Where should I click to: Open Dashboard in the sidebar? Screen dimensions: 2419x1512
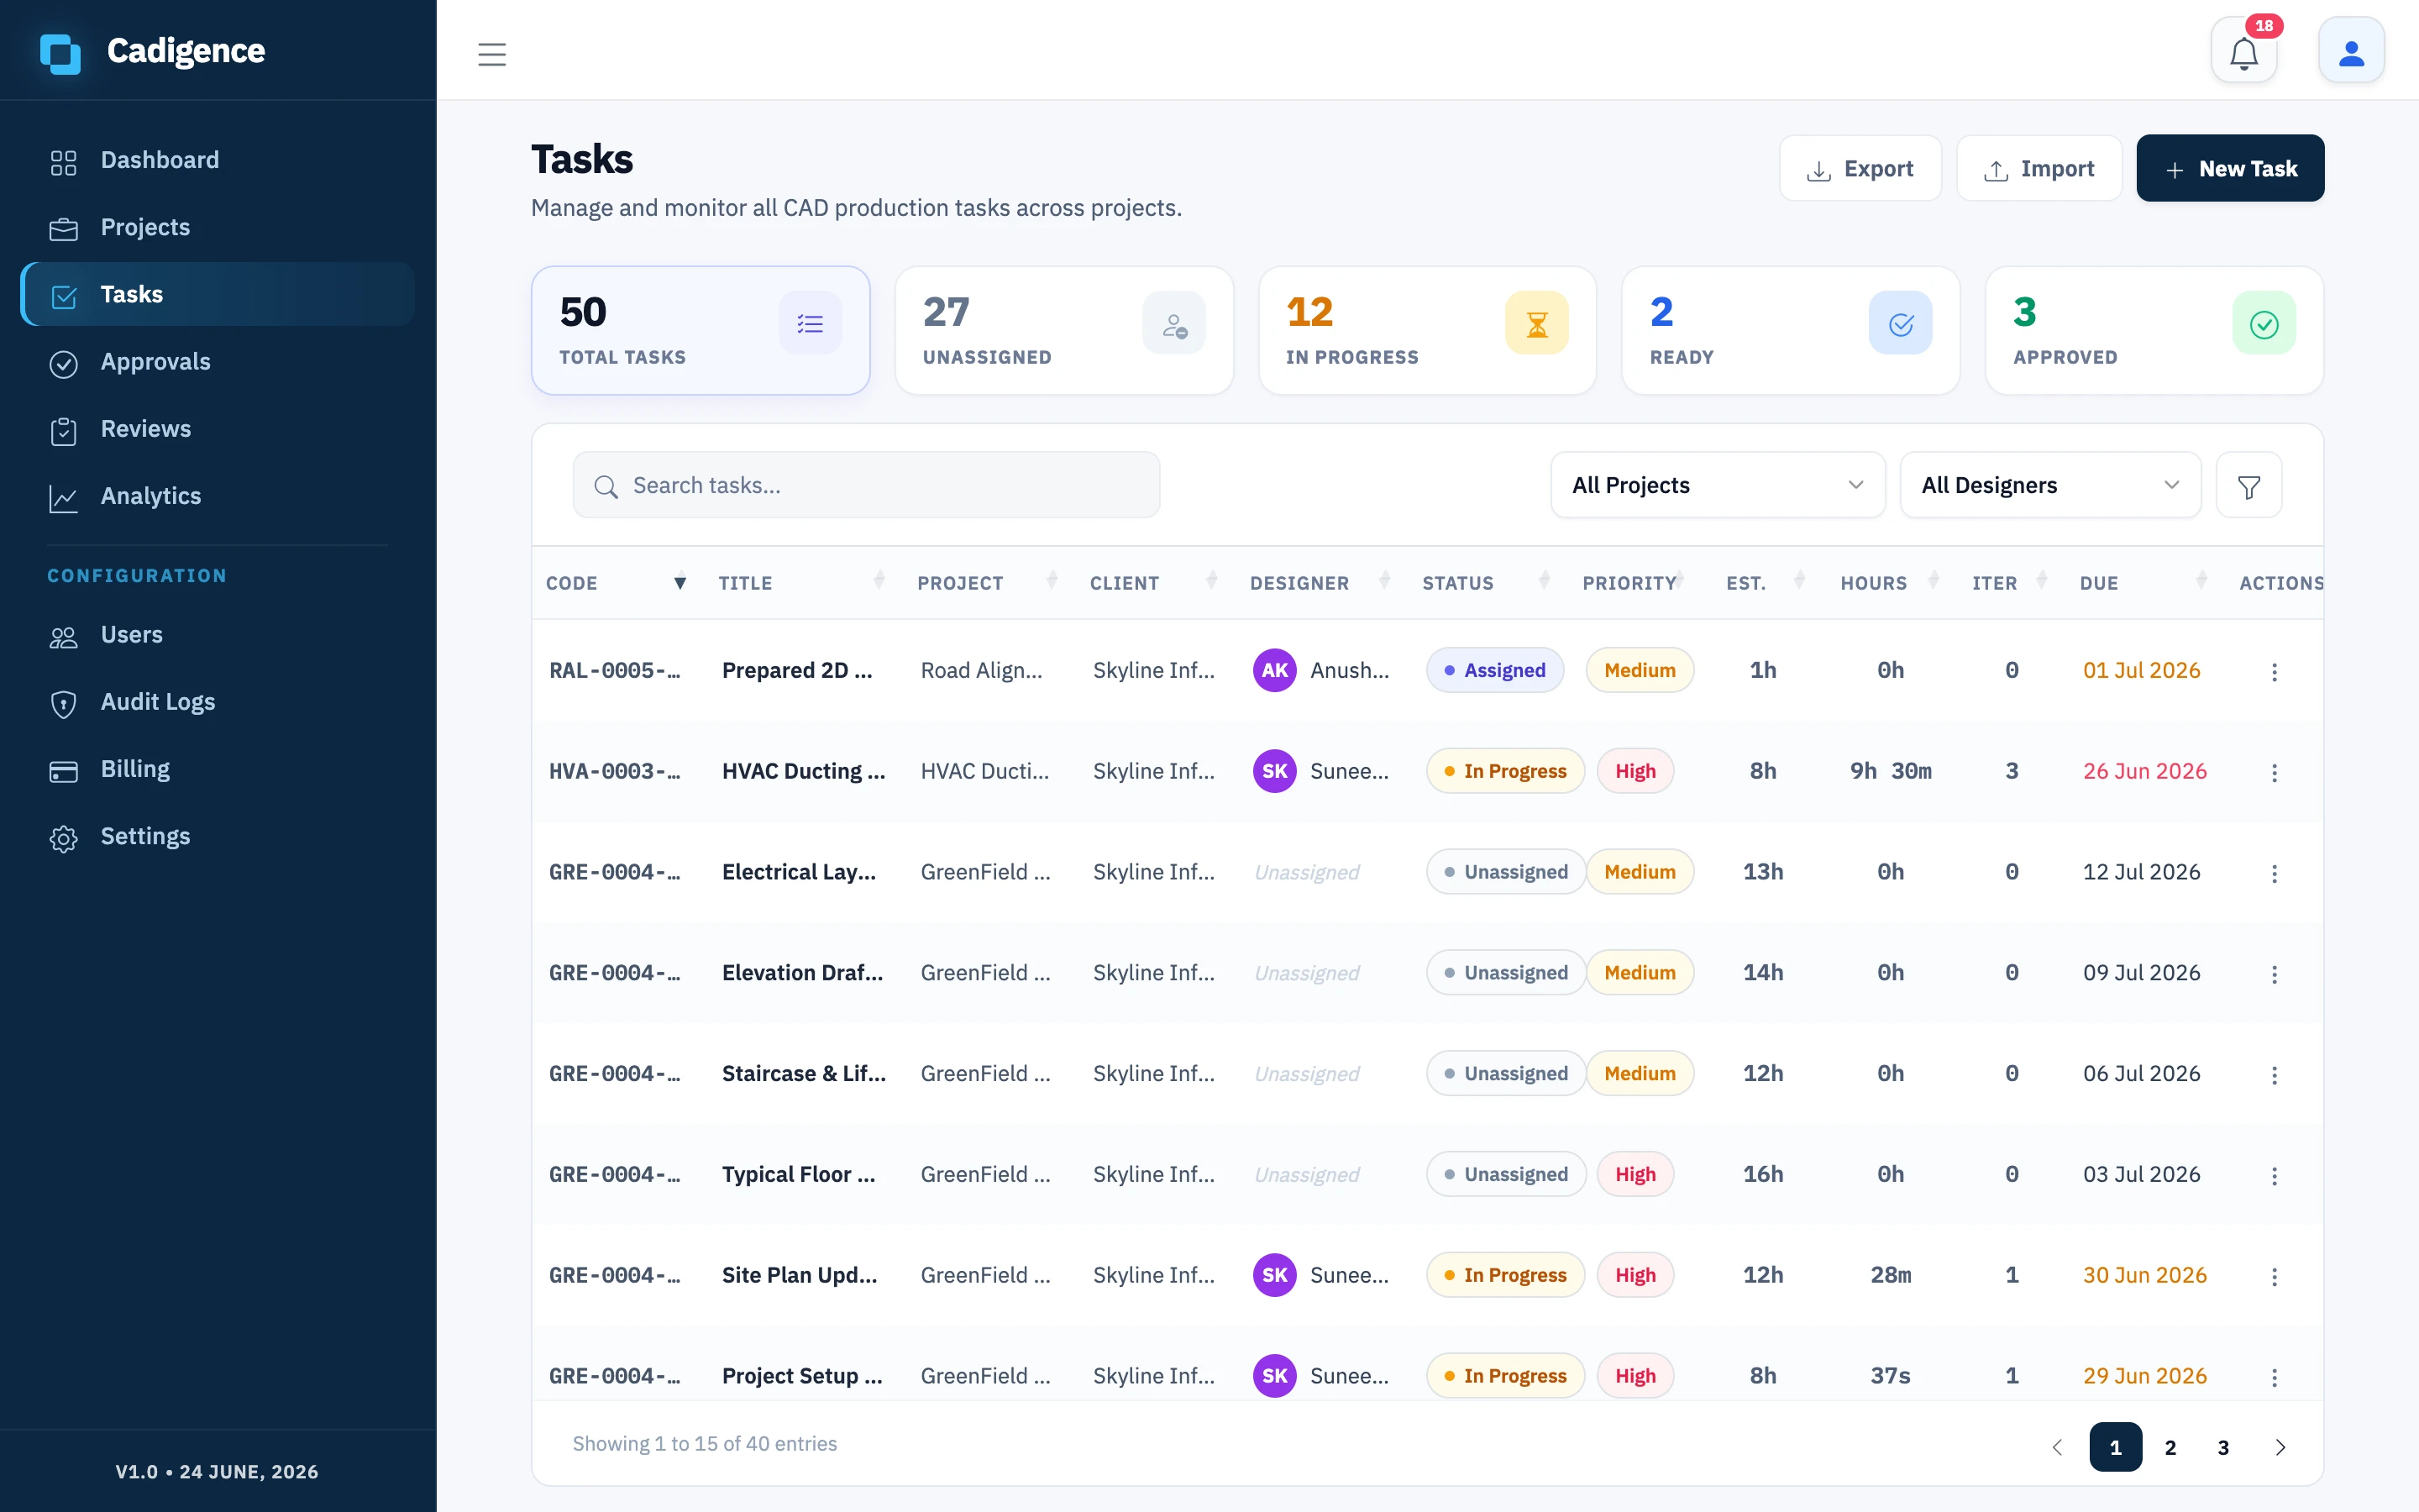tap(217, 160)
